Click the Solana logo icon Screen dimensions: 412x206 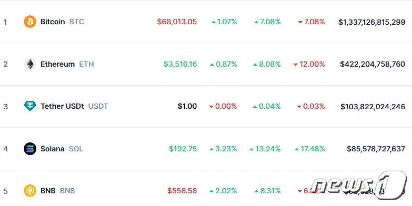point(30,149)
